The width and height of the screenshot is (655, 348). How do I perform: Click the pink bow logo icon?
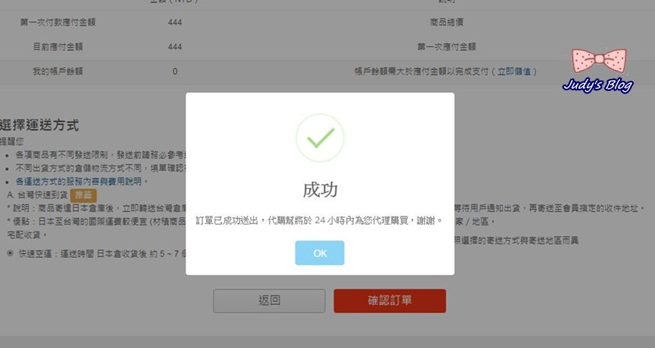[x=599, y=61]
